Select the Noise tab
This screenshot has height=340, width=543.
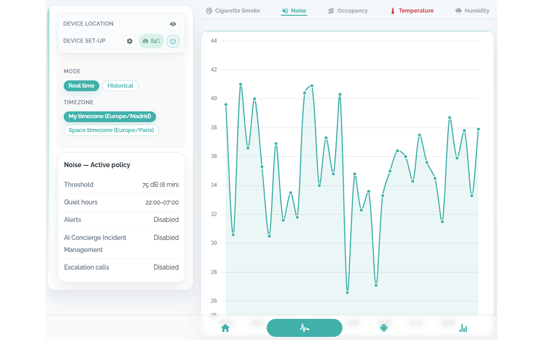294,11
